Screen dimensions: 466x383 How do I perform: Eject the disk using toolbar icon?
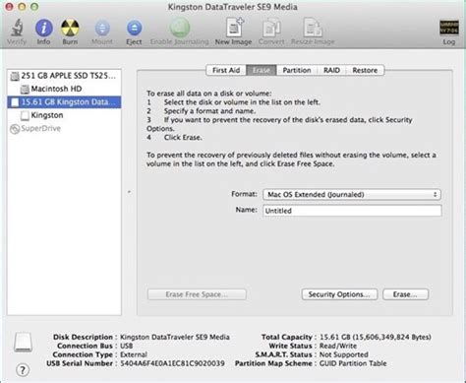coord(134,28)
